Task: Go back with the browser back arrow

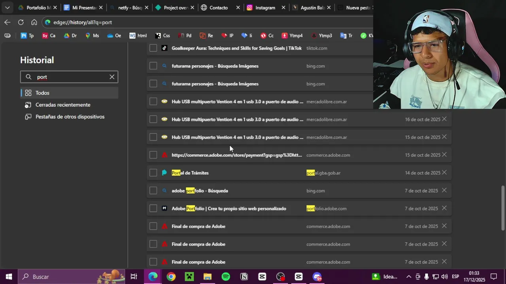Action: [7, 22]
